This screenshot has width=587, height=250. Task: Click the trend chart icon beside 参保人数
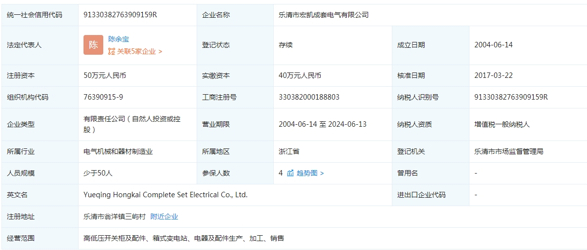point(291,173)
